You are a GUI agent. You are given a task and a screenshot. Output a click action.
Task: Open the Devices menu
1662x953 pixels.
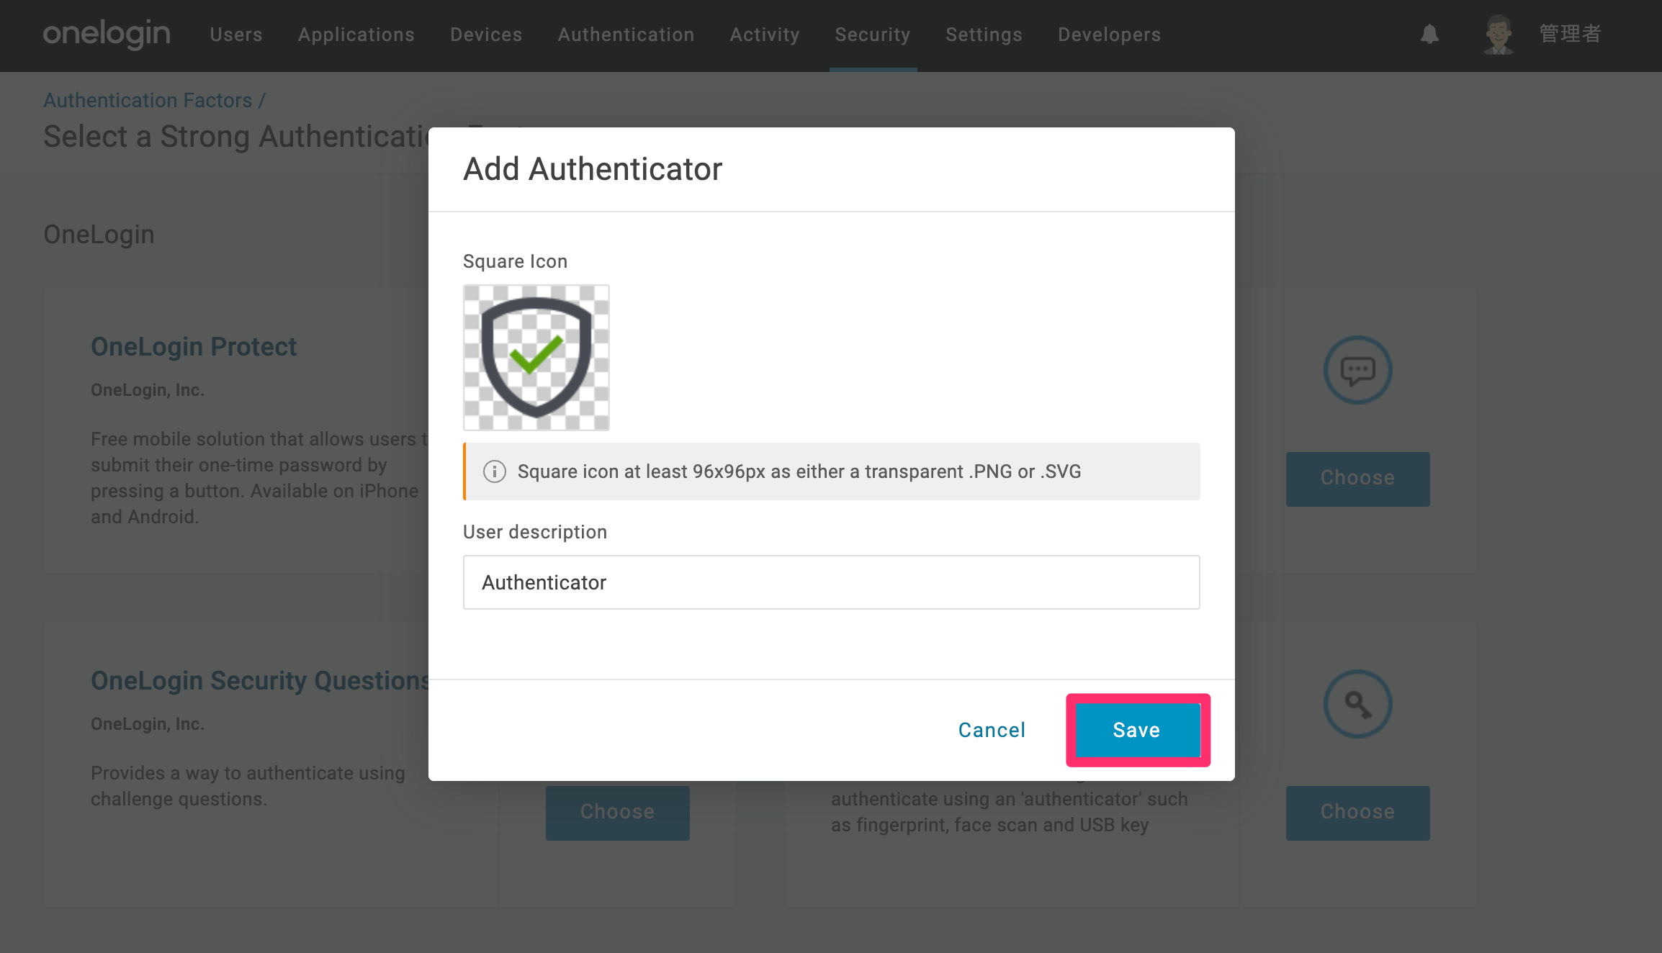pos(486,35)
